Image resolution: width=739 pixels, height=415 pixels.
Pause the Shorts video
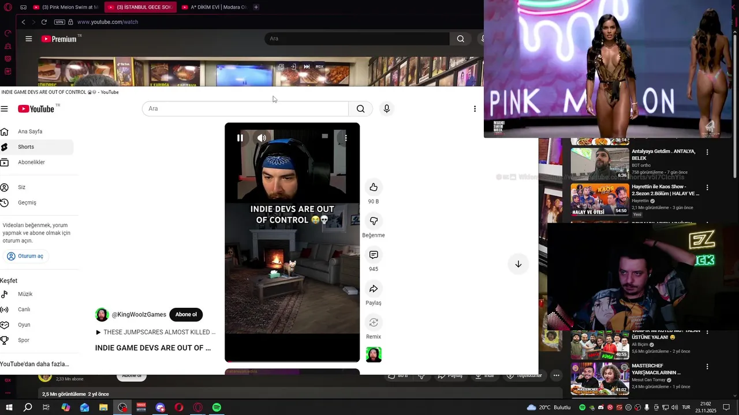240,138
